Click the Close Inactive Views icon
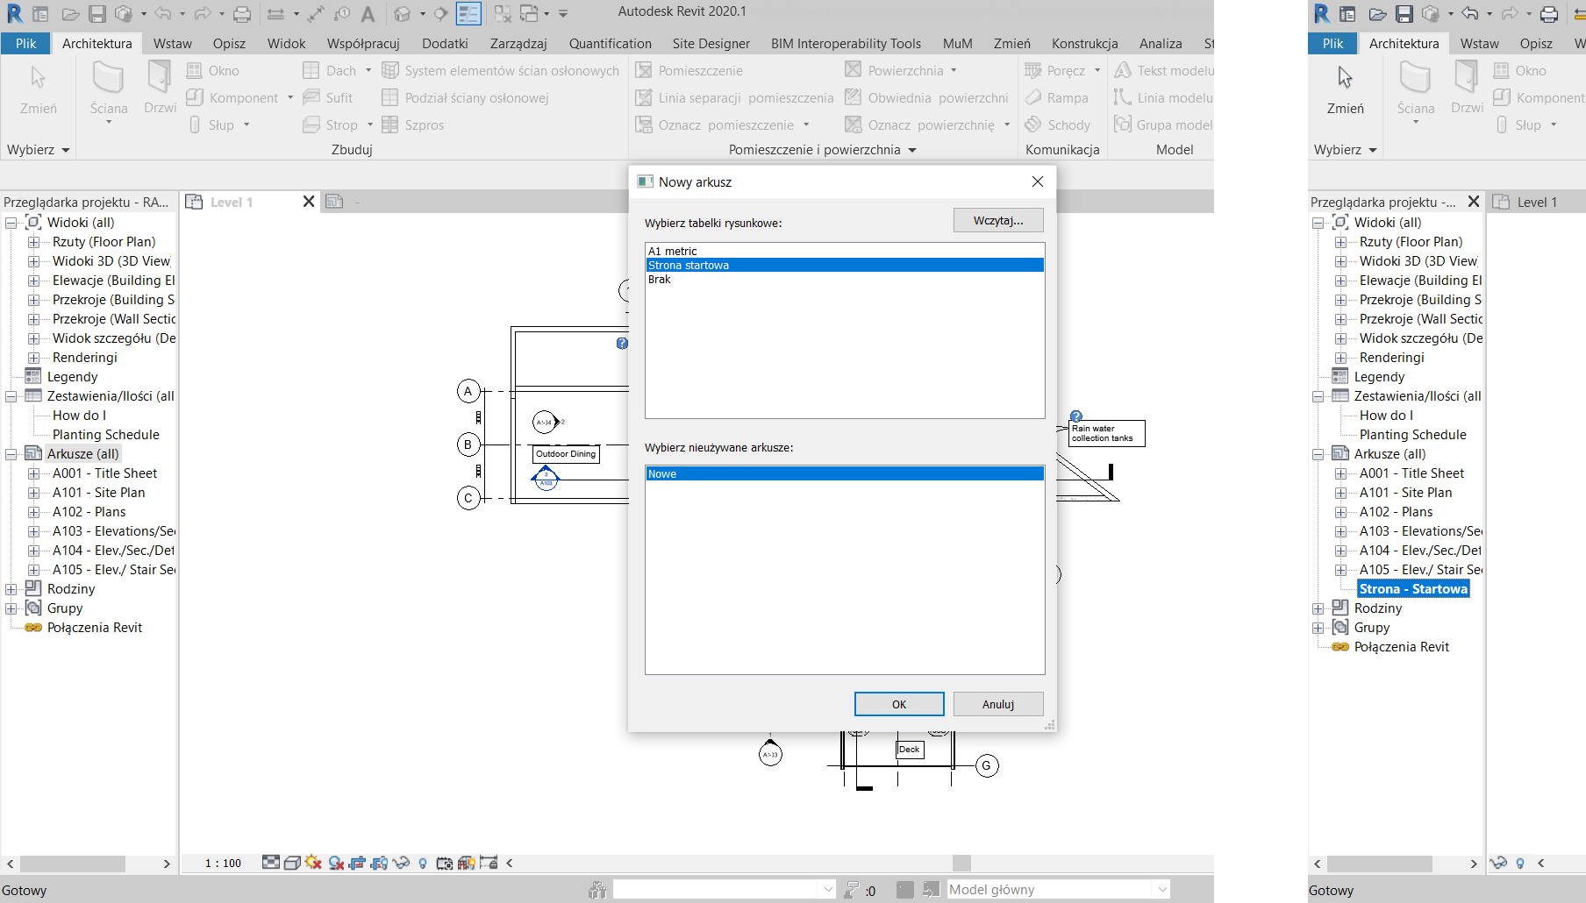The width and height of the screenshot is (1586, 903). point(502,14)
